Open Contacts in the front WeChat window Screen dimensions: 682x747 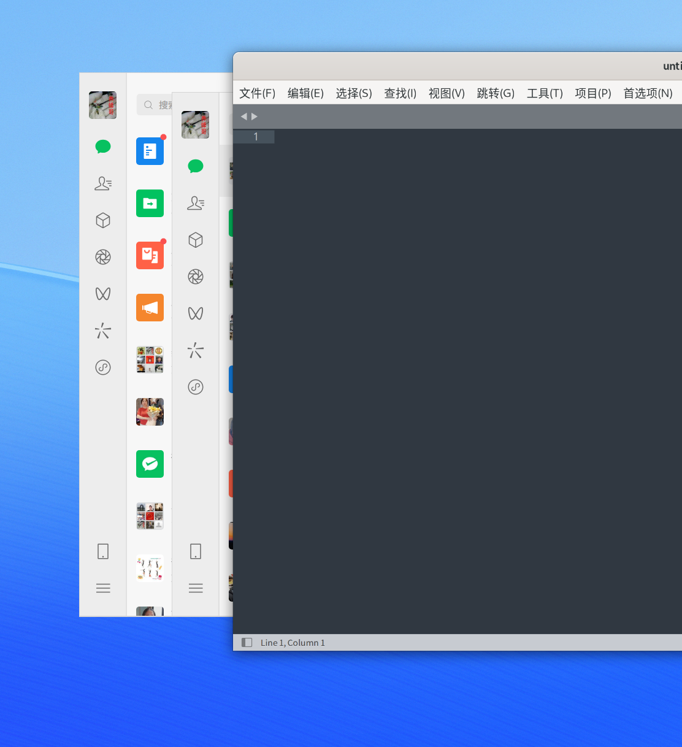tap(196, 203)
